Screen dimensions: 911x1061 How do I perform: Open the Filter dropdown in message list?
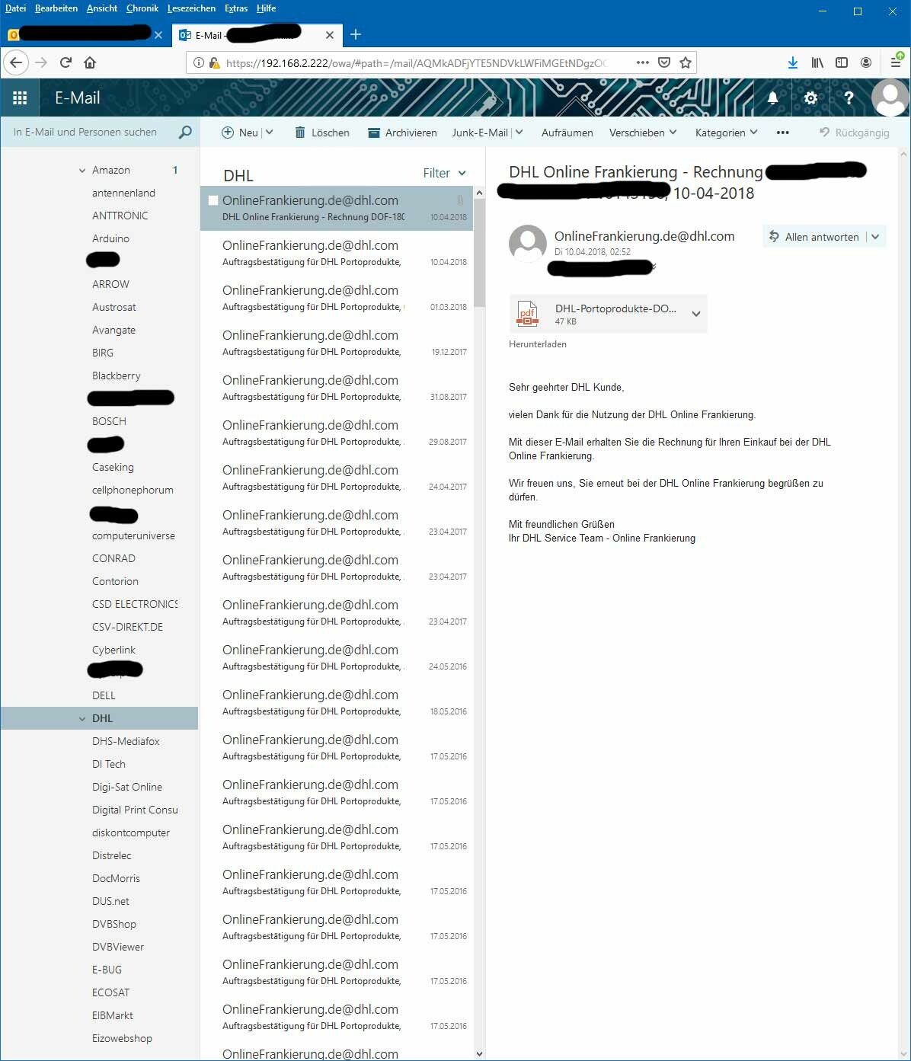tap(444, 174)
